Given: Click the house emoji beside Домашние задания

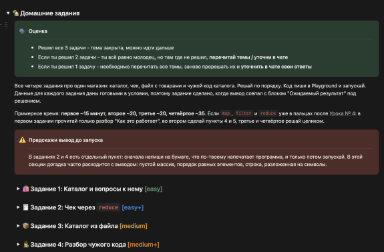Looking at the screenshot, I should [15, 13].
